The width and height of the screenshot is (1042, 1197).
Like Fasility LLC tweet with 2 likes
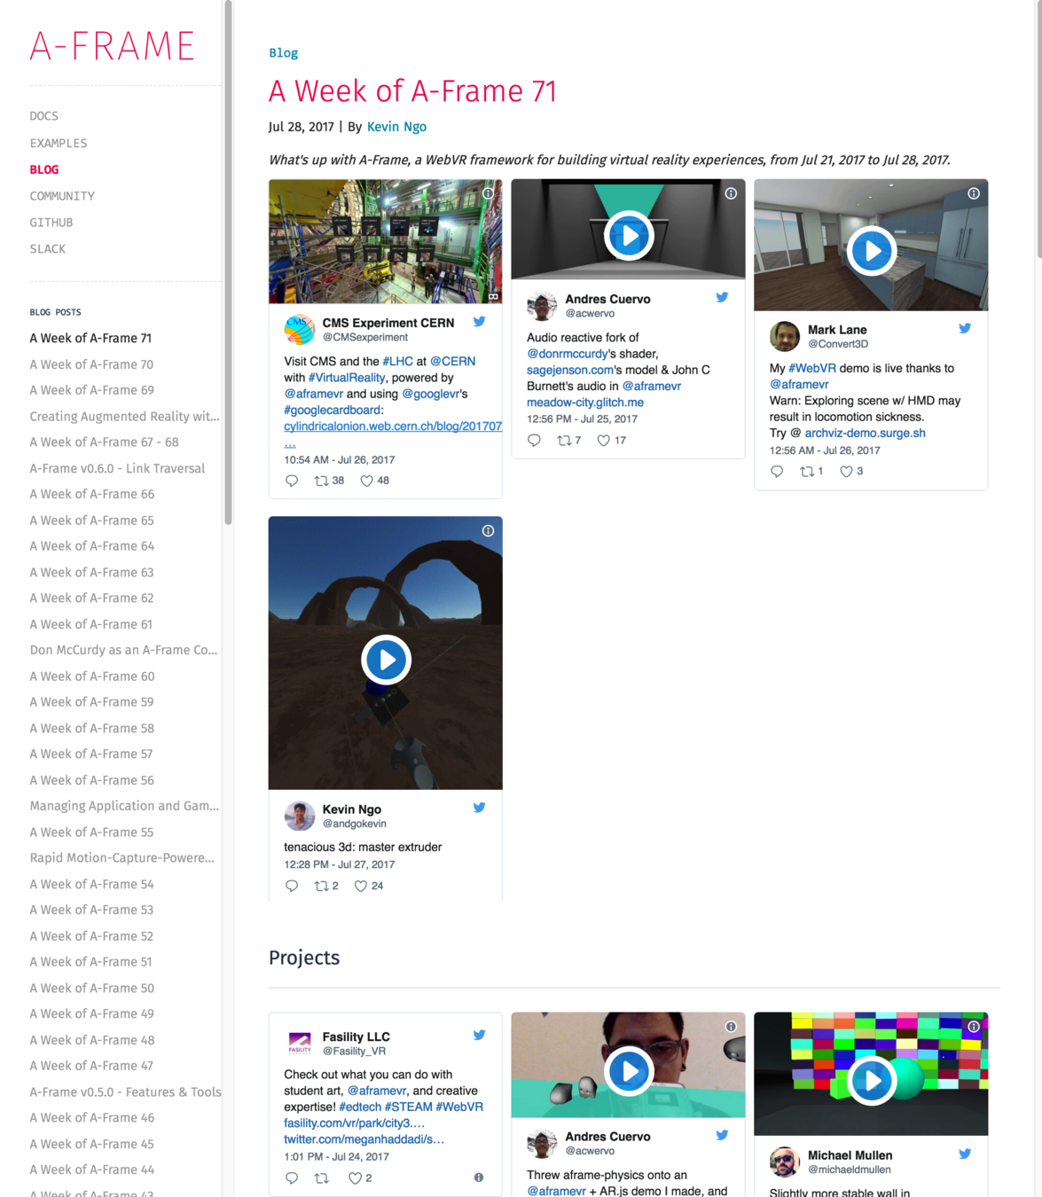pos(360,1178)
